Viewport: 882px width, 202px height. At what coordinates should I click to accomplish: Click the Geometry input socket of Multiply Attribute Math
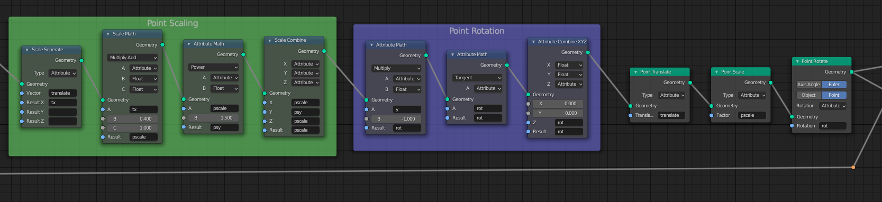(366, 100)
